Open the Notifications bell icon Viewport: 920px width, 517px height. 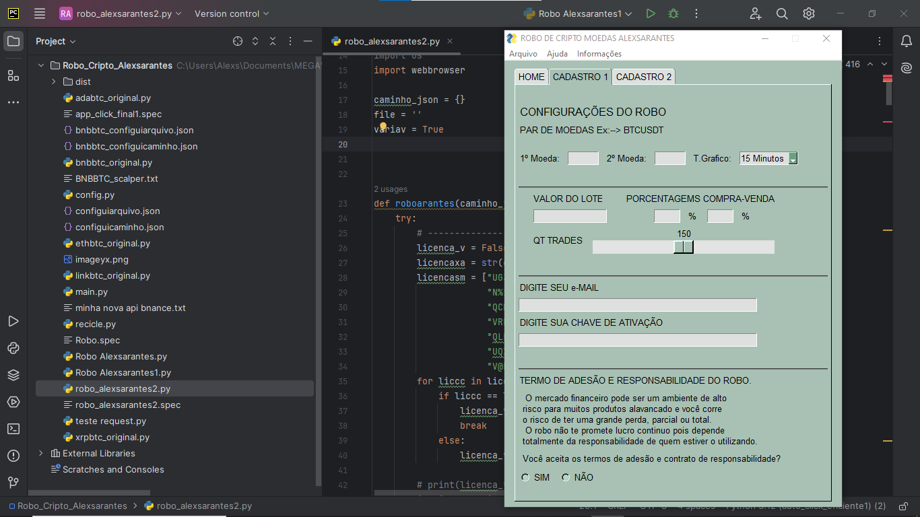[x=907, y=41]
